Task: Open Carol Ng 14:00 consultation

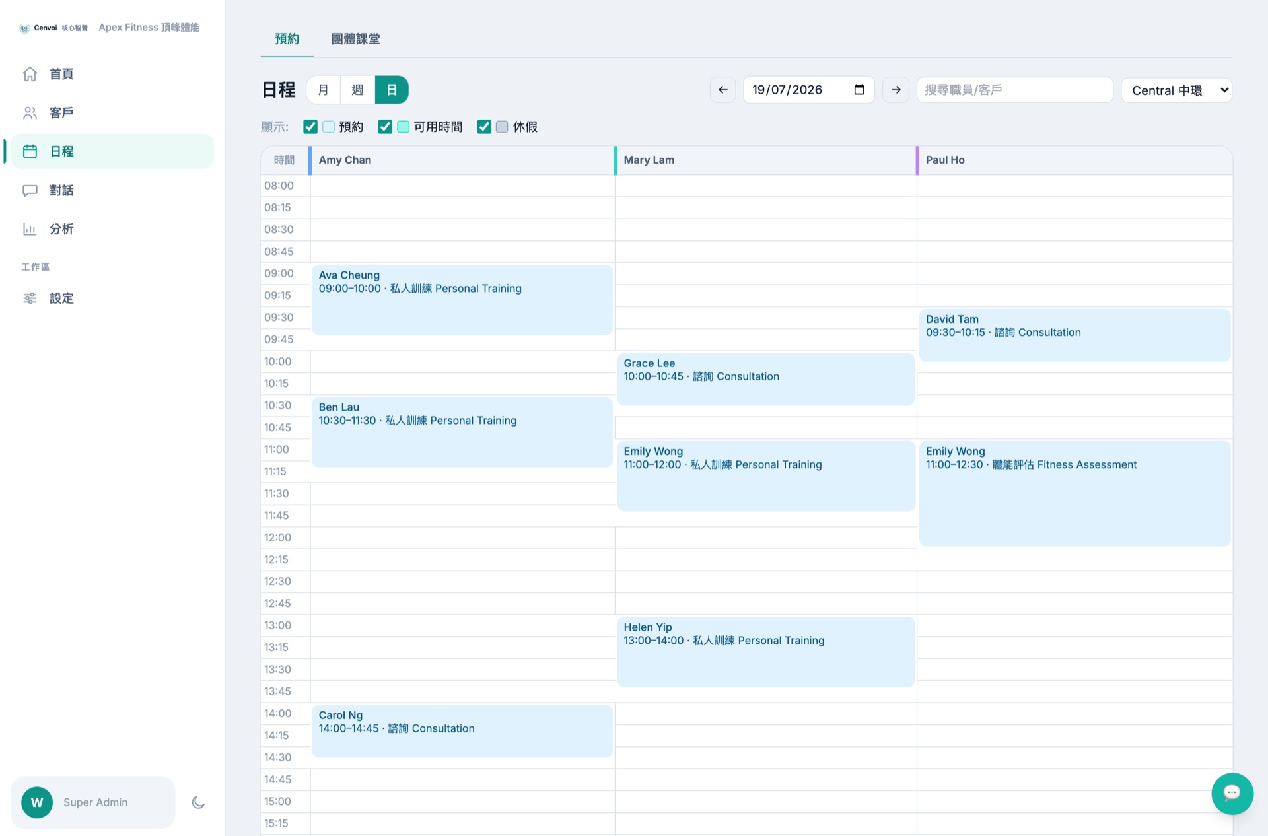Action: pos(462,731)
